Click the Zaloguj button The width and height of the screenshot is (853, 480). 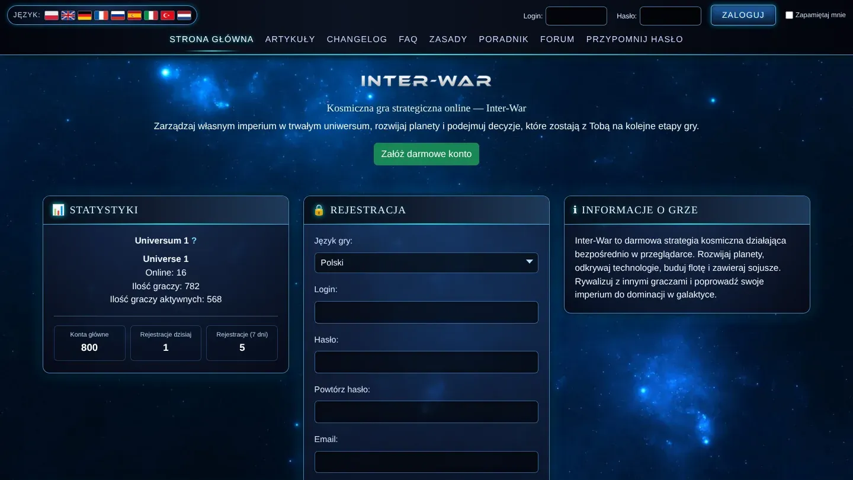click(x=743, y=15)
